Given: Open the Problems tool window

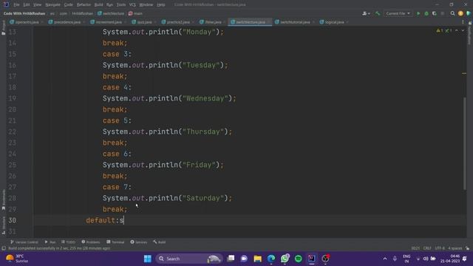Looking at the screenshot, I should click(91, 242).
